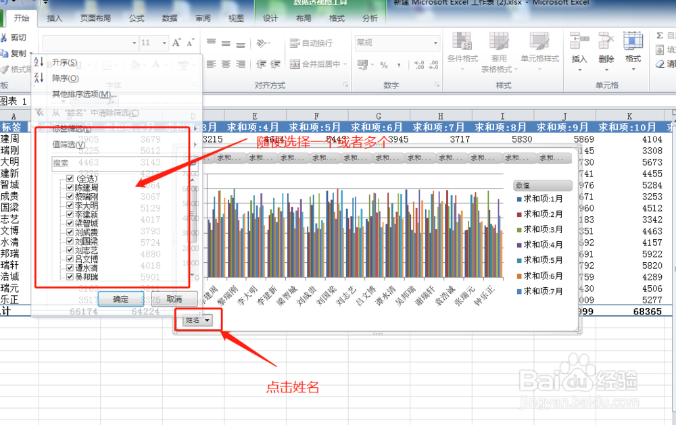Viewport: 676px width, 425px height.
Task: Open Conditional Formatting (条件格式)
Action: pyautogui.click(x=462, y=52)
